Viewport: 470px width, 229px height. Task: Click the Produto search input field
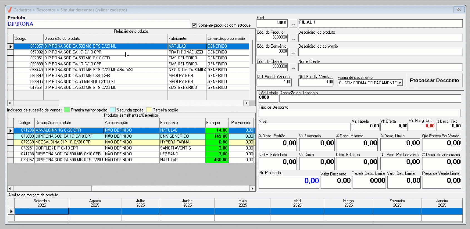pos(98,24)
